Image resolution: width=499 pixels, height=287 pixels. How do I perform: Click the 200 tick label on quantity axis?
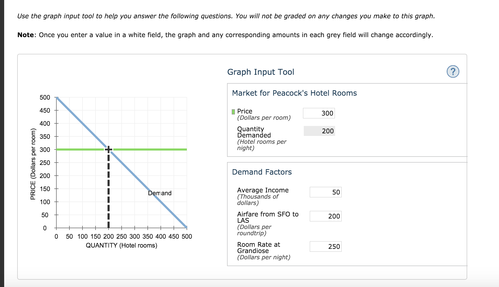pos(108,236)
